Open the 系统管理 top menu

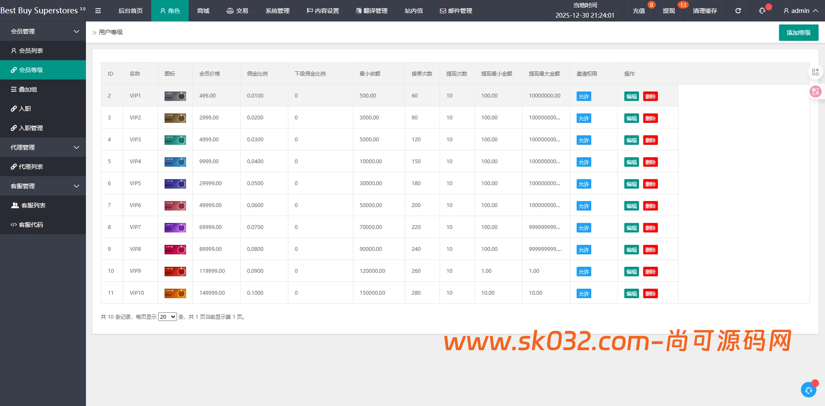pyautogui.click(x=277, y=11)
